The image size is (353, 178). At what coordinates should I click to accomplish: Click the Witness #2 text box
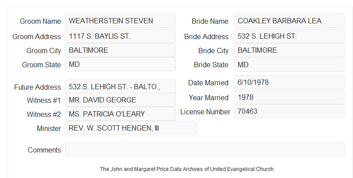click(120, 114)
